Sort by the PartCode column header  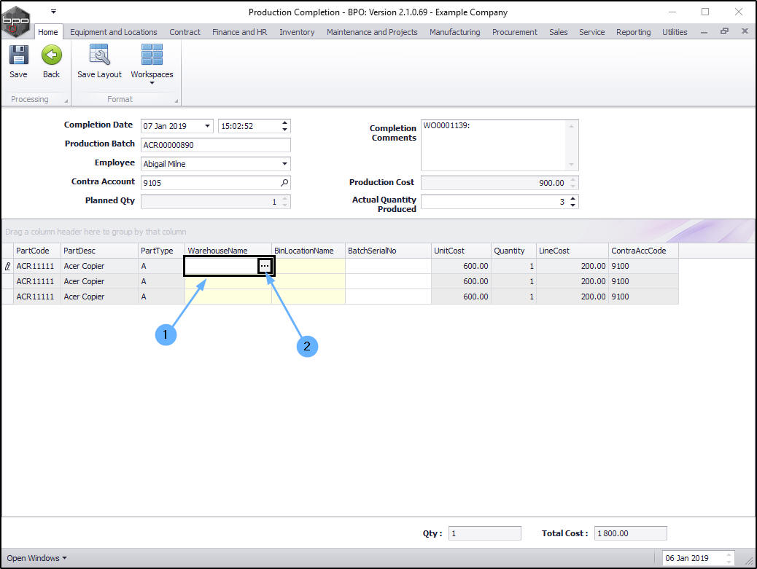(36, 251)
